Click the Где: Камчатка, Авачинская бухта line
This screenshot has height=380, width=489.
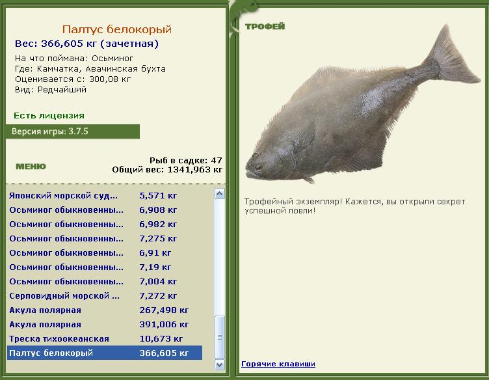(90, 68)
